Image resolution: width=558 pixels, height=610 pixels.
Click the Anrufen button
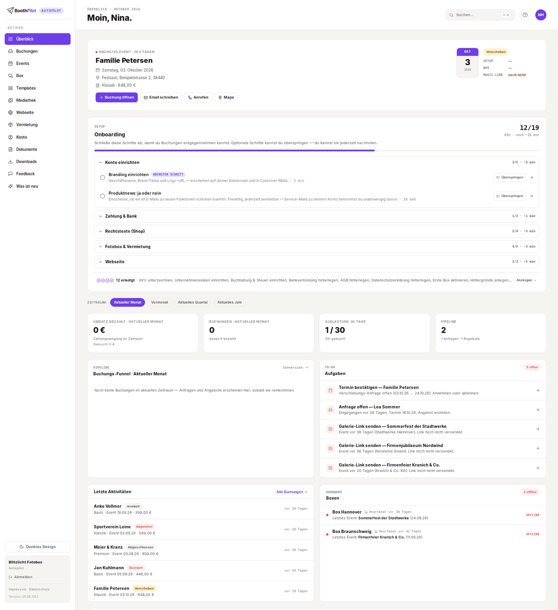[198, 98]
